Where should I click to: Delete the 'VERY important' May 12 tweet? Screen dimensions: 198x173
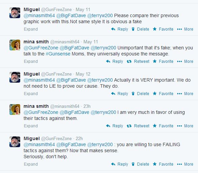click(x=140, y=94)
